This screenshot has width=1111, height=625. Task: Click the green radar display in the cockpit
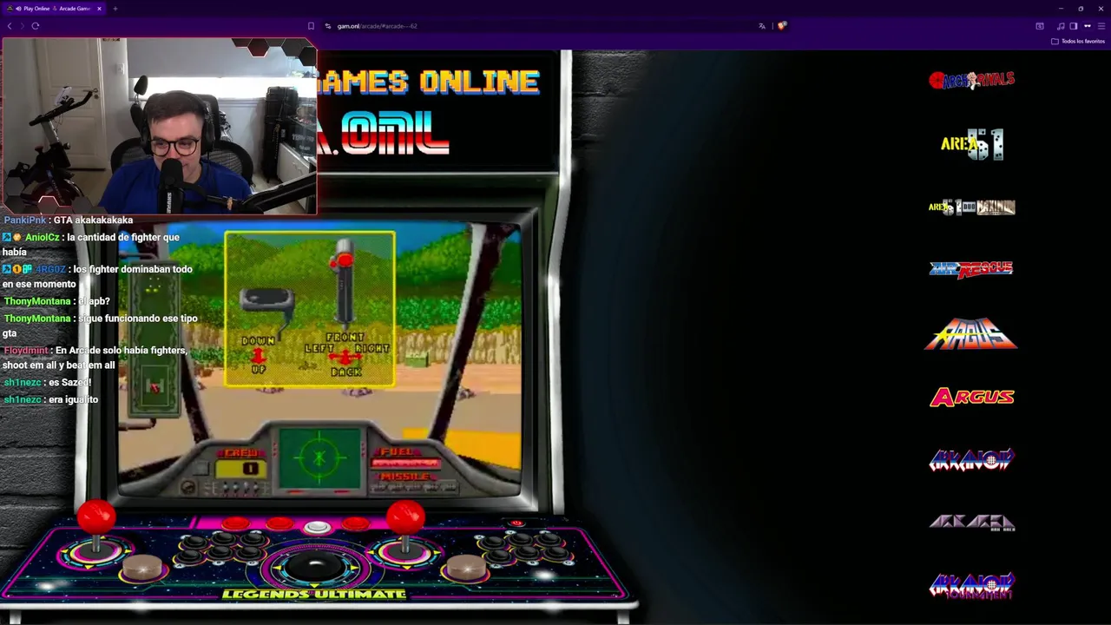click(319, 457)
